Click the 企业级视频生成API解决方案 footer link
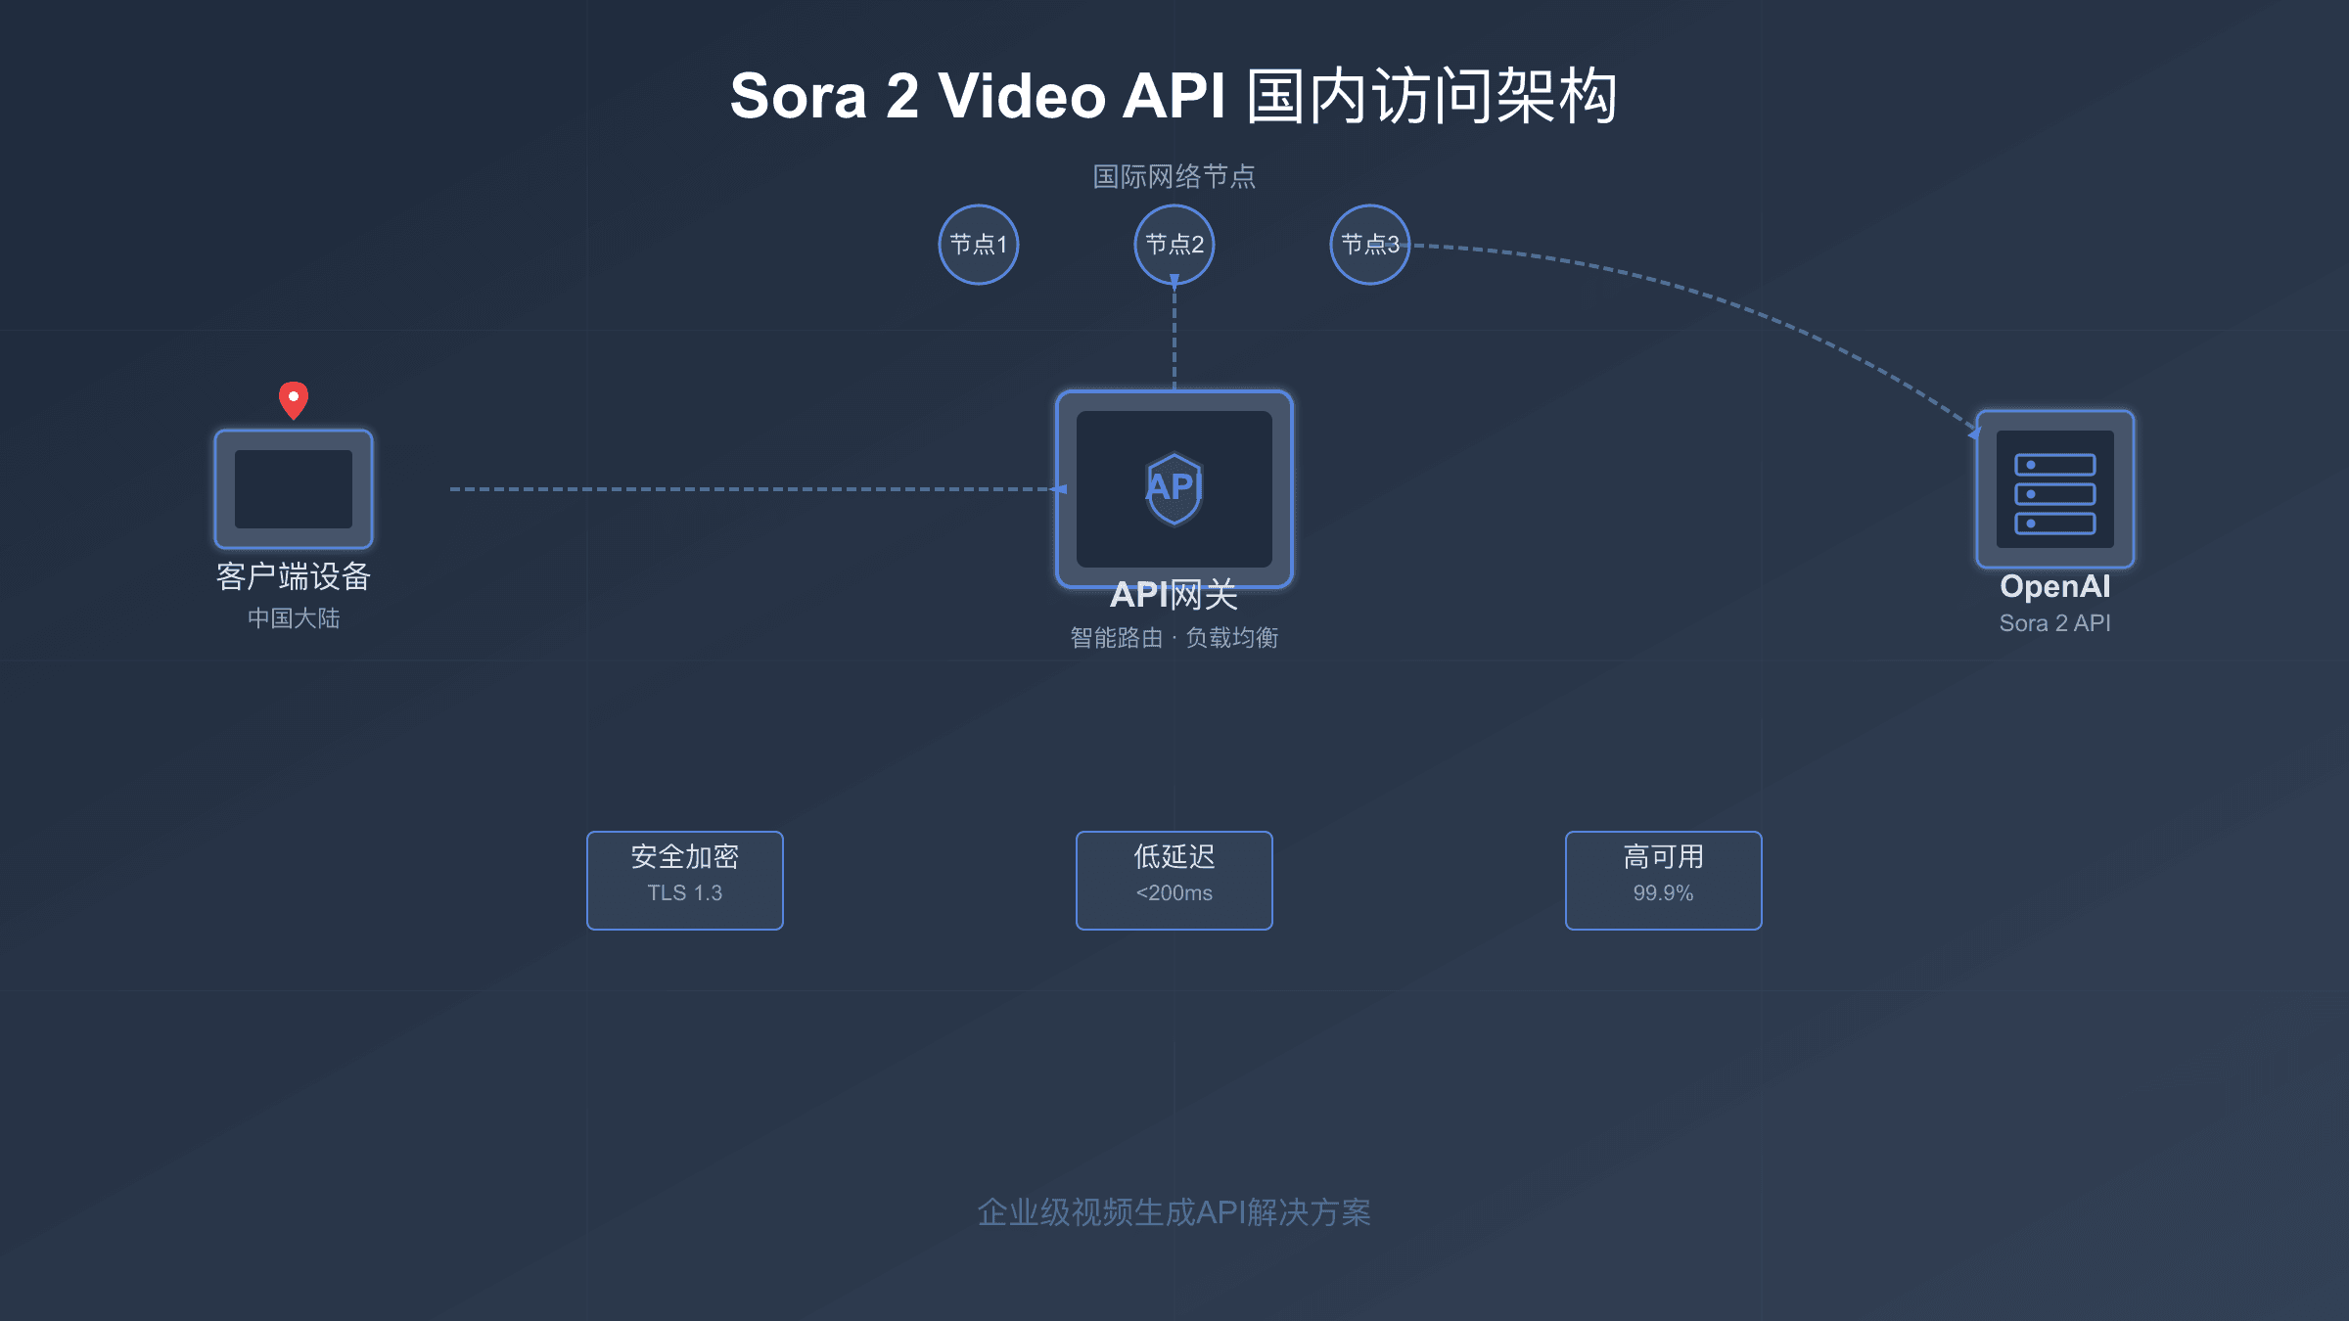Viewport: 2349px width, 1321px height. pos(1174,1209)
